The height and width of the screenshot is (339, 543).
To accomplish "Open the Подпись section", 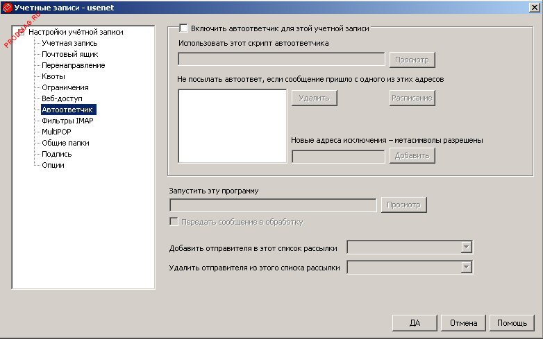I will [x=56, y=154].
